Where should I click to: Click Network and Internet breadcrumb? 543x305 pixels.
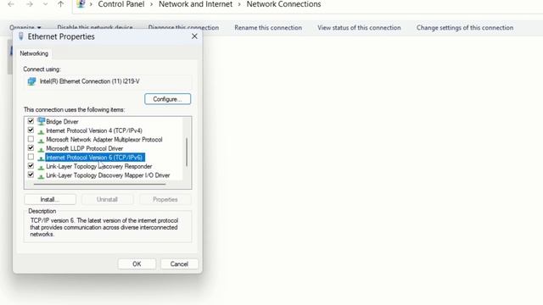tap(195, 4)
